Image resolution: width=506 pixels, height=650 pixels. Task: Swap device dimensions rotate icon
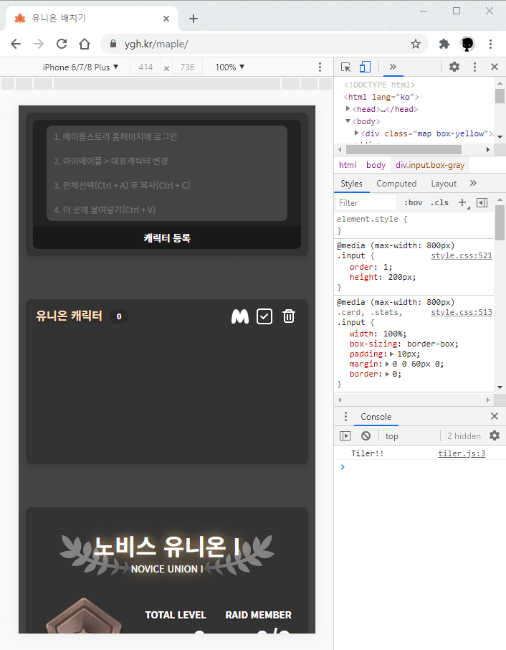(166, 68)
